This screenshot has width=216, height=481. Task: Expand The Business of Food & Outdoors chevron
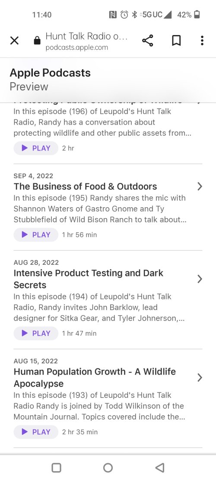point(200,186)
